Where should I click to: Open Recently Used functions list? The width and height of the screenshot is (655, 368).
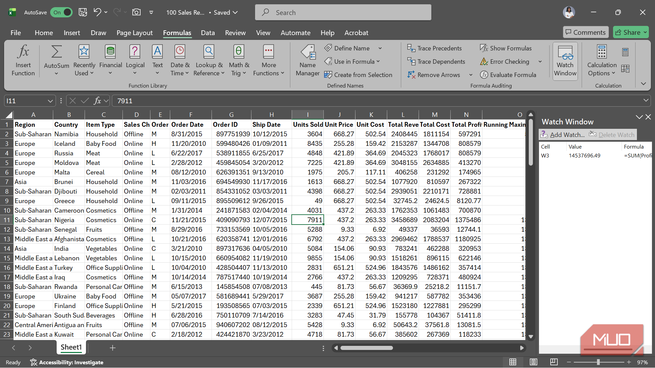84,61
